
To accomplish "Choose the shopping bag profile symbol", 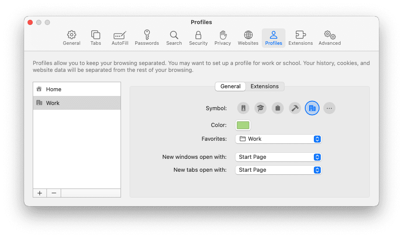I will [x=278, y=108].
